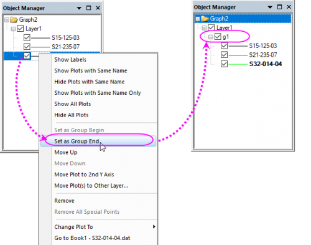Click green line sample of S32-014-04
This screenshot has height=245, width=311.
[238, 64]
